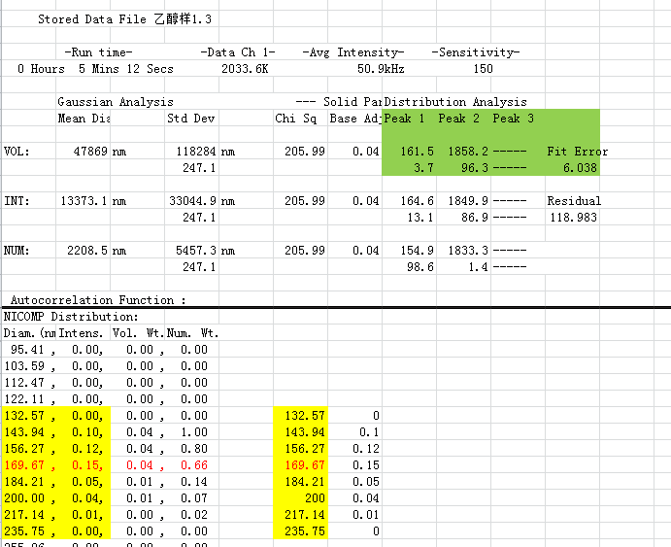The width and height of the screenshot is (671, 547).
Task: Select the INT row label cell
Action: pos(17,201)
